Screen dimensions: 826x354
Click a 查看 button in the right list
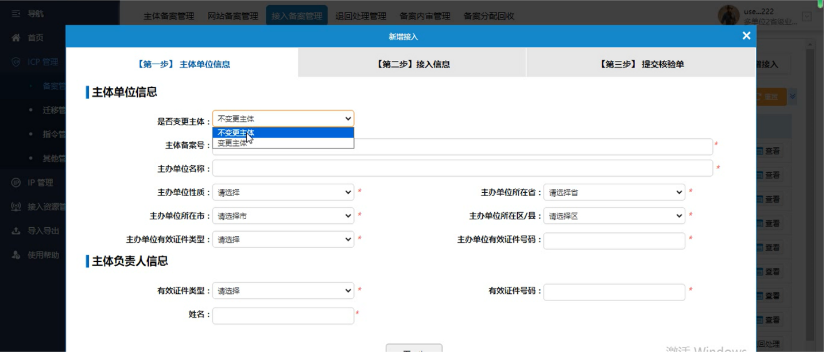[x=772, y=151]
